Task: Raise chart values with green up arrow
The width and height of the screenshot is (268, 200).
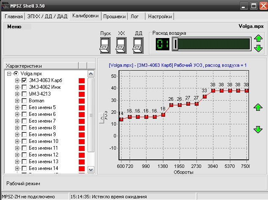Action: (258, 107)
